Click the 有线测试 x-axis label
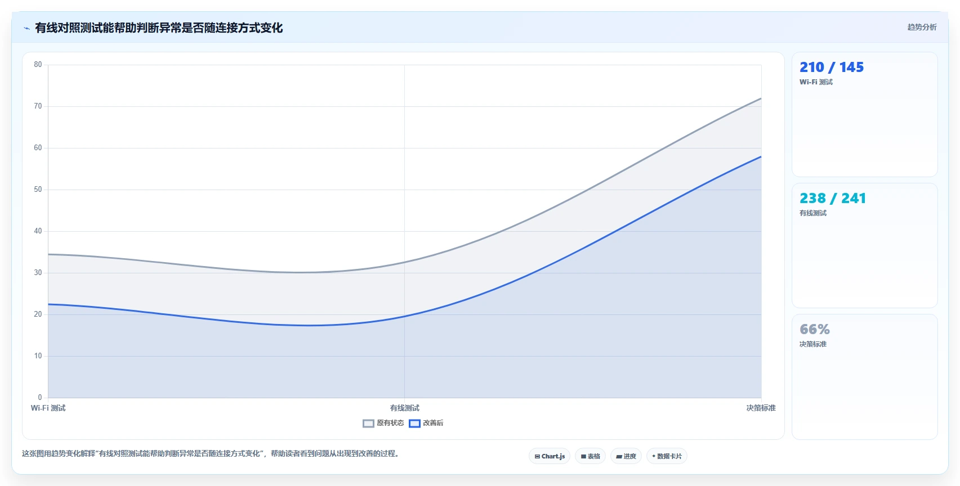This screenshot has height=486, width=960. pyautogui.click(x=404, y=408)
